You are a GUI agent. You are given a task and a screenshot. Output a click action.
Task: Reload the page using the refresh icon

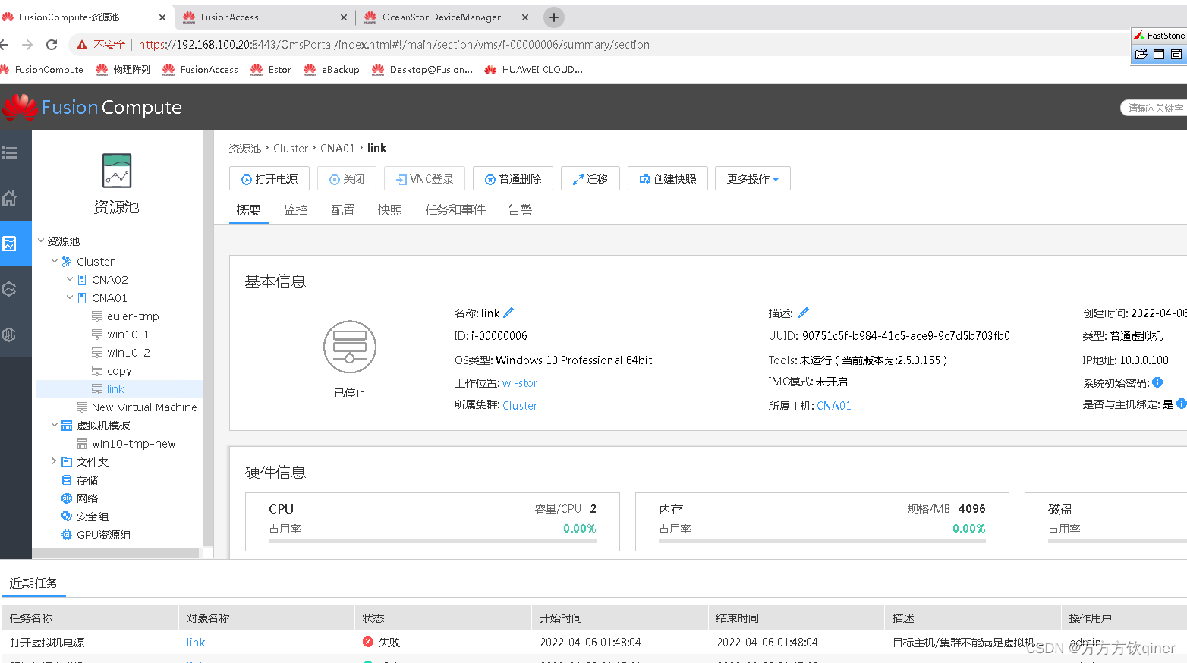tap(52, 45)
